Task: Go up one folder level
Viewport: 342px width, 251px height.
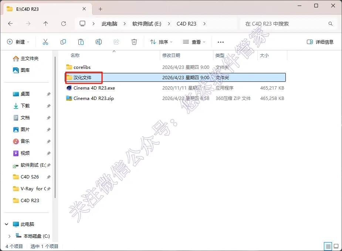Action: point(45,24)
